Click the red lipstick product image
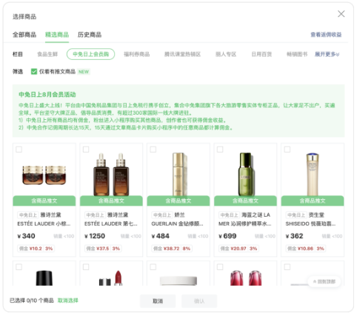Image resolution: width=357 pixels, height=316 pixels. (111, 278)
